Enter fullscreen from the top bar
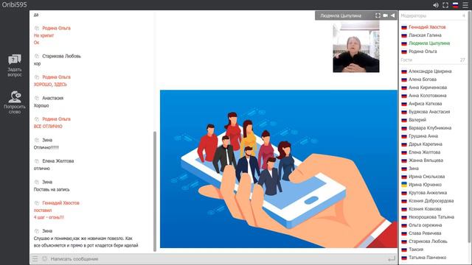Viewport: 472px width, 265px height. point(445,5)
